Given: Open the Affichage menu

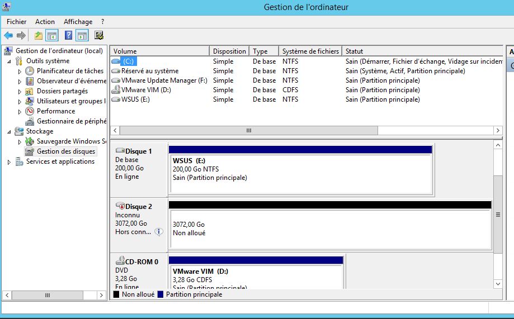Looking at the screenshot, I should point(78,22).
